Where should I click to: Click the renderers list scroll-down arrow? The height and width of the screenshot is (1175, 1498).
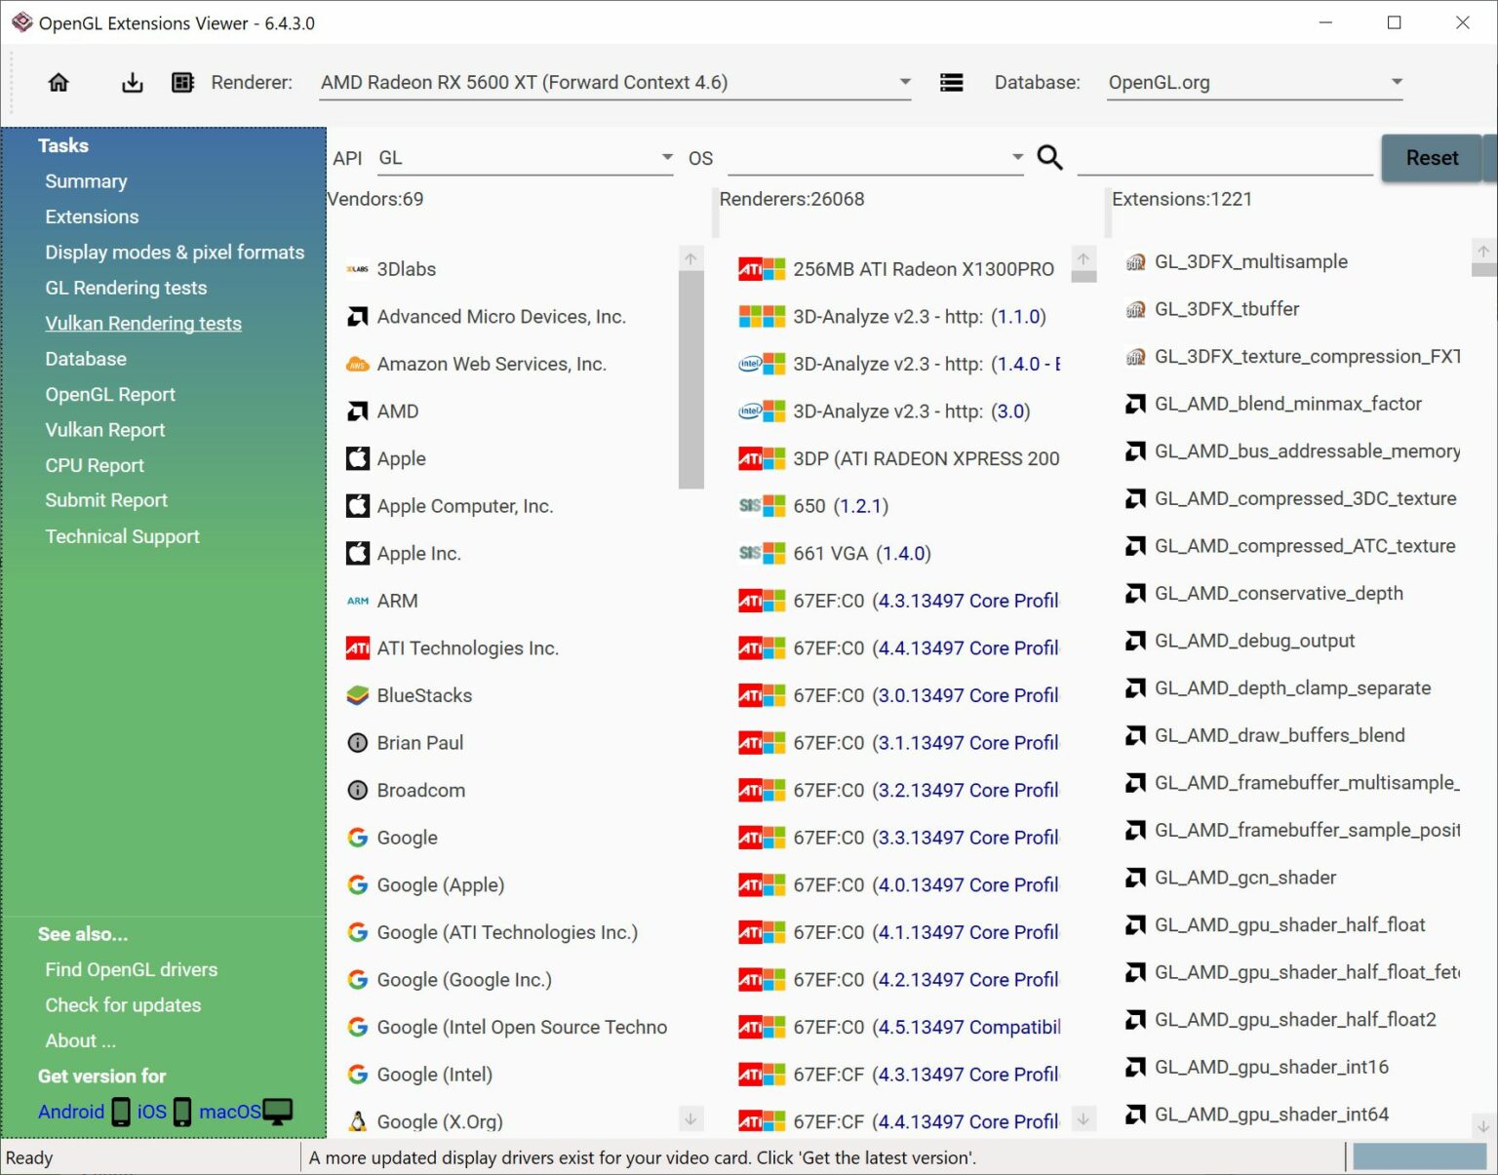pos(1084,1119)
